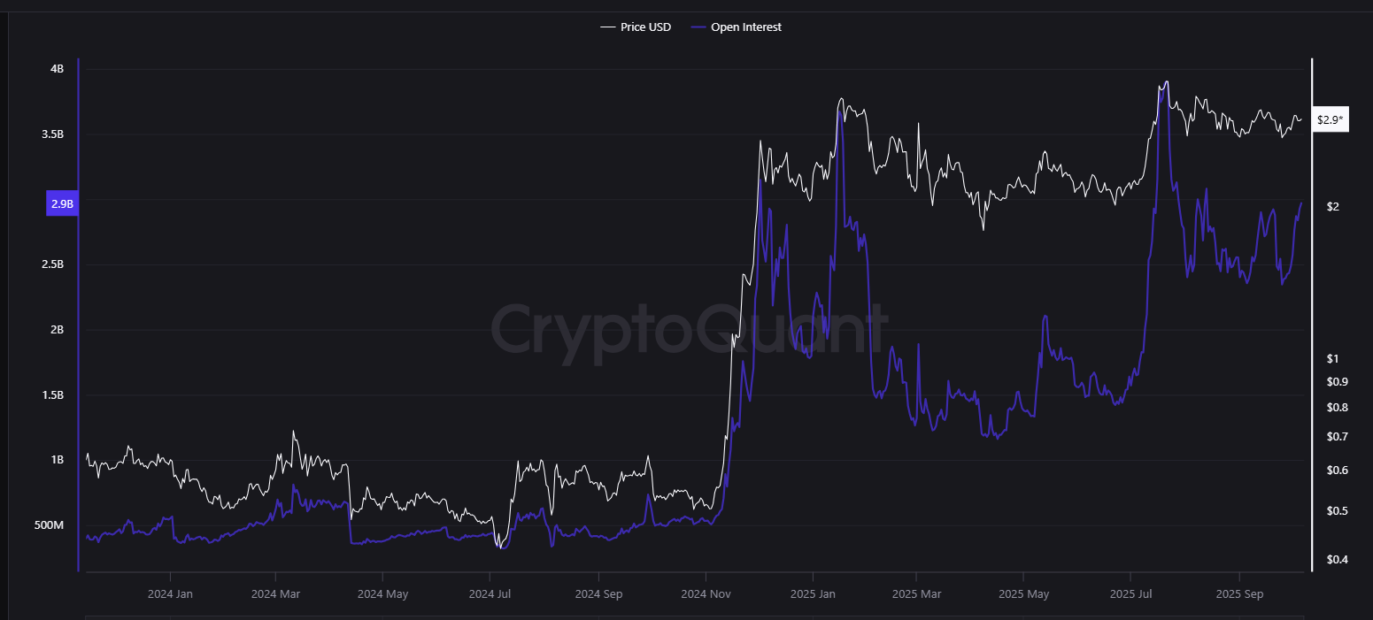Click the CryptoQuant watermark logo
Image resolution: width=1373 pixels, height=620 pixels.
coord(688,332)
